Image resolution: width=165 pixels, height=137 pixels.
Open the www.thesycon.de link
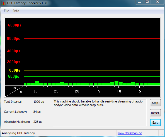[130, 133]
